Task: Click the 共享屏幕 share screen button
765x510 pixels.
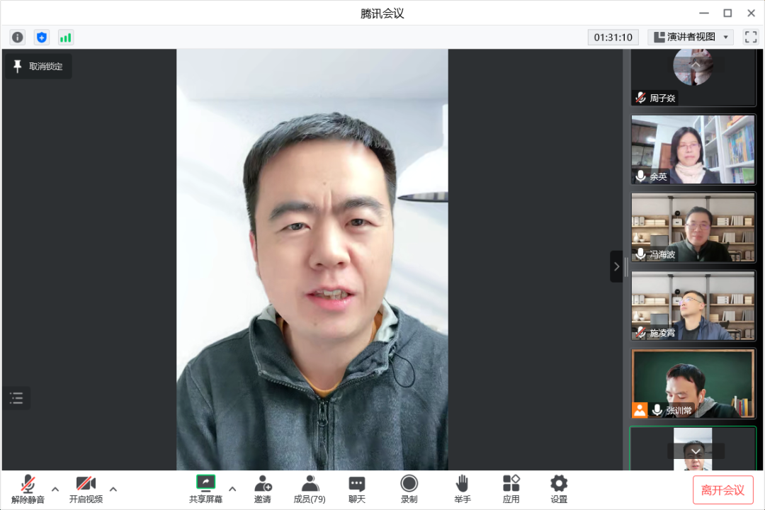Action: pyautogui.click(x=205, y=489)
